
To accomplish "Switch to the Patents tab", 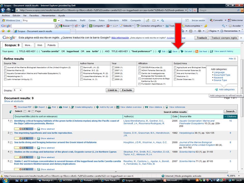I will [52, 45].
